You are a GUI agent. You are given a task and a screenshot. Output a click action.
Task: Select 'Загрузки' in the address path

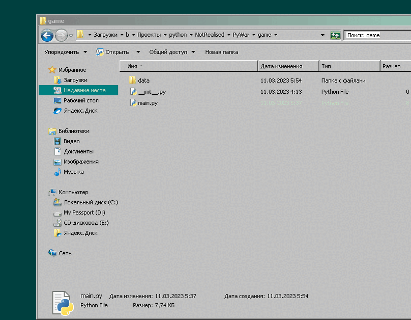click(105, 35)
